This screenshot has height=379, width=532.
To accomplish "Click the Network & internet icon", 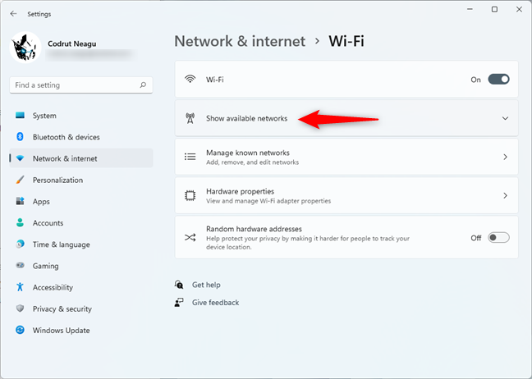I will click(x=20, y=158).
